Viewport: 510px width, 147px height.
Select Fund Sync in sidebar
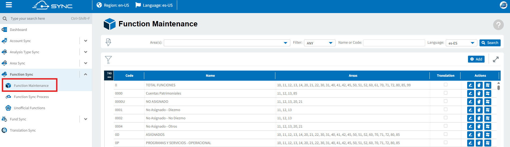[x=18, y=119]
